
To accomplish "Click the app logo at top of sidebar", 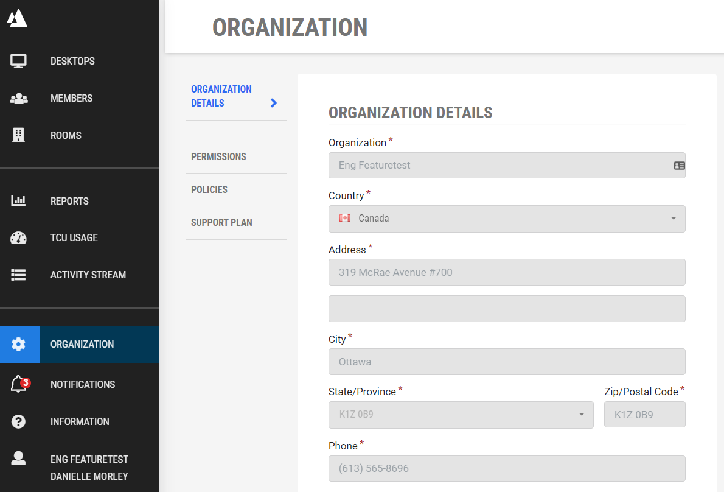I will (17, 18).
